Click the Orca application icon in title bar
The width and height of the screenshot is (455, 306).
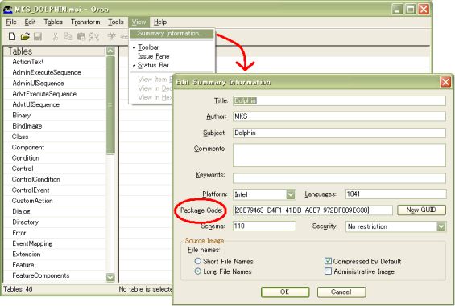point(8,10)
